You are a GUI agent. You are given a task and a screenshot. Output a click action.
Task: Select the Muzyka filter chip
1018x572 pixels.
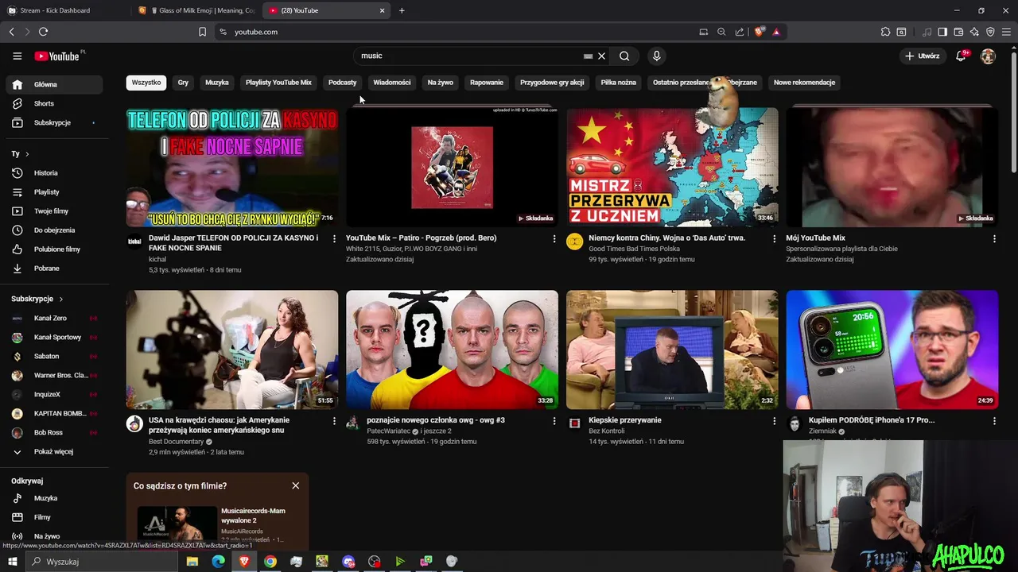pos(217,83)
